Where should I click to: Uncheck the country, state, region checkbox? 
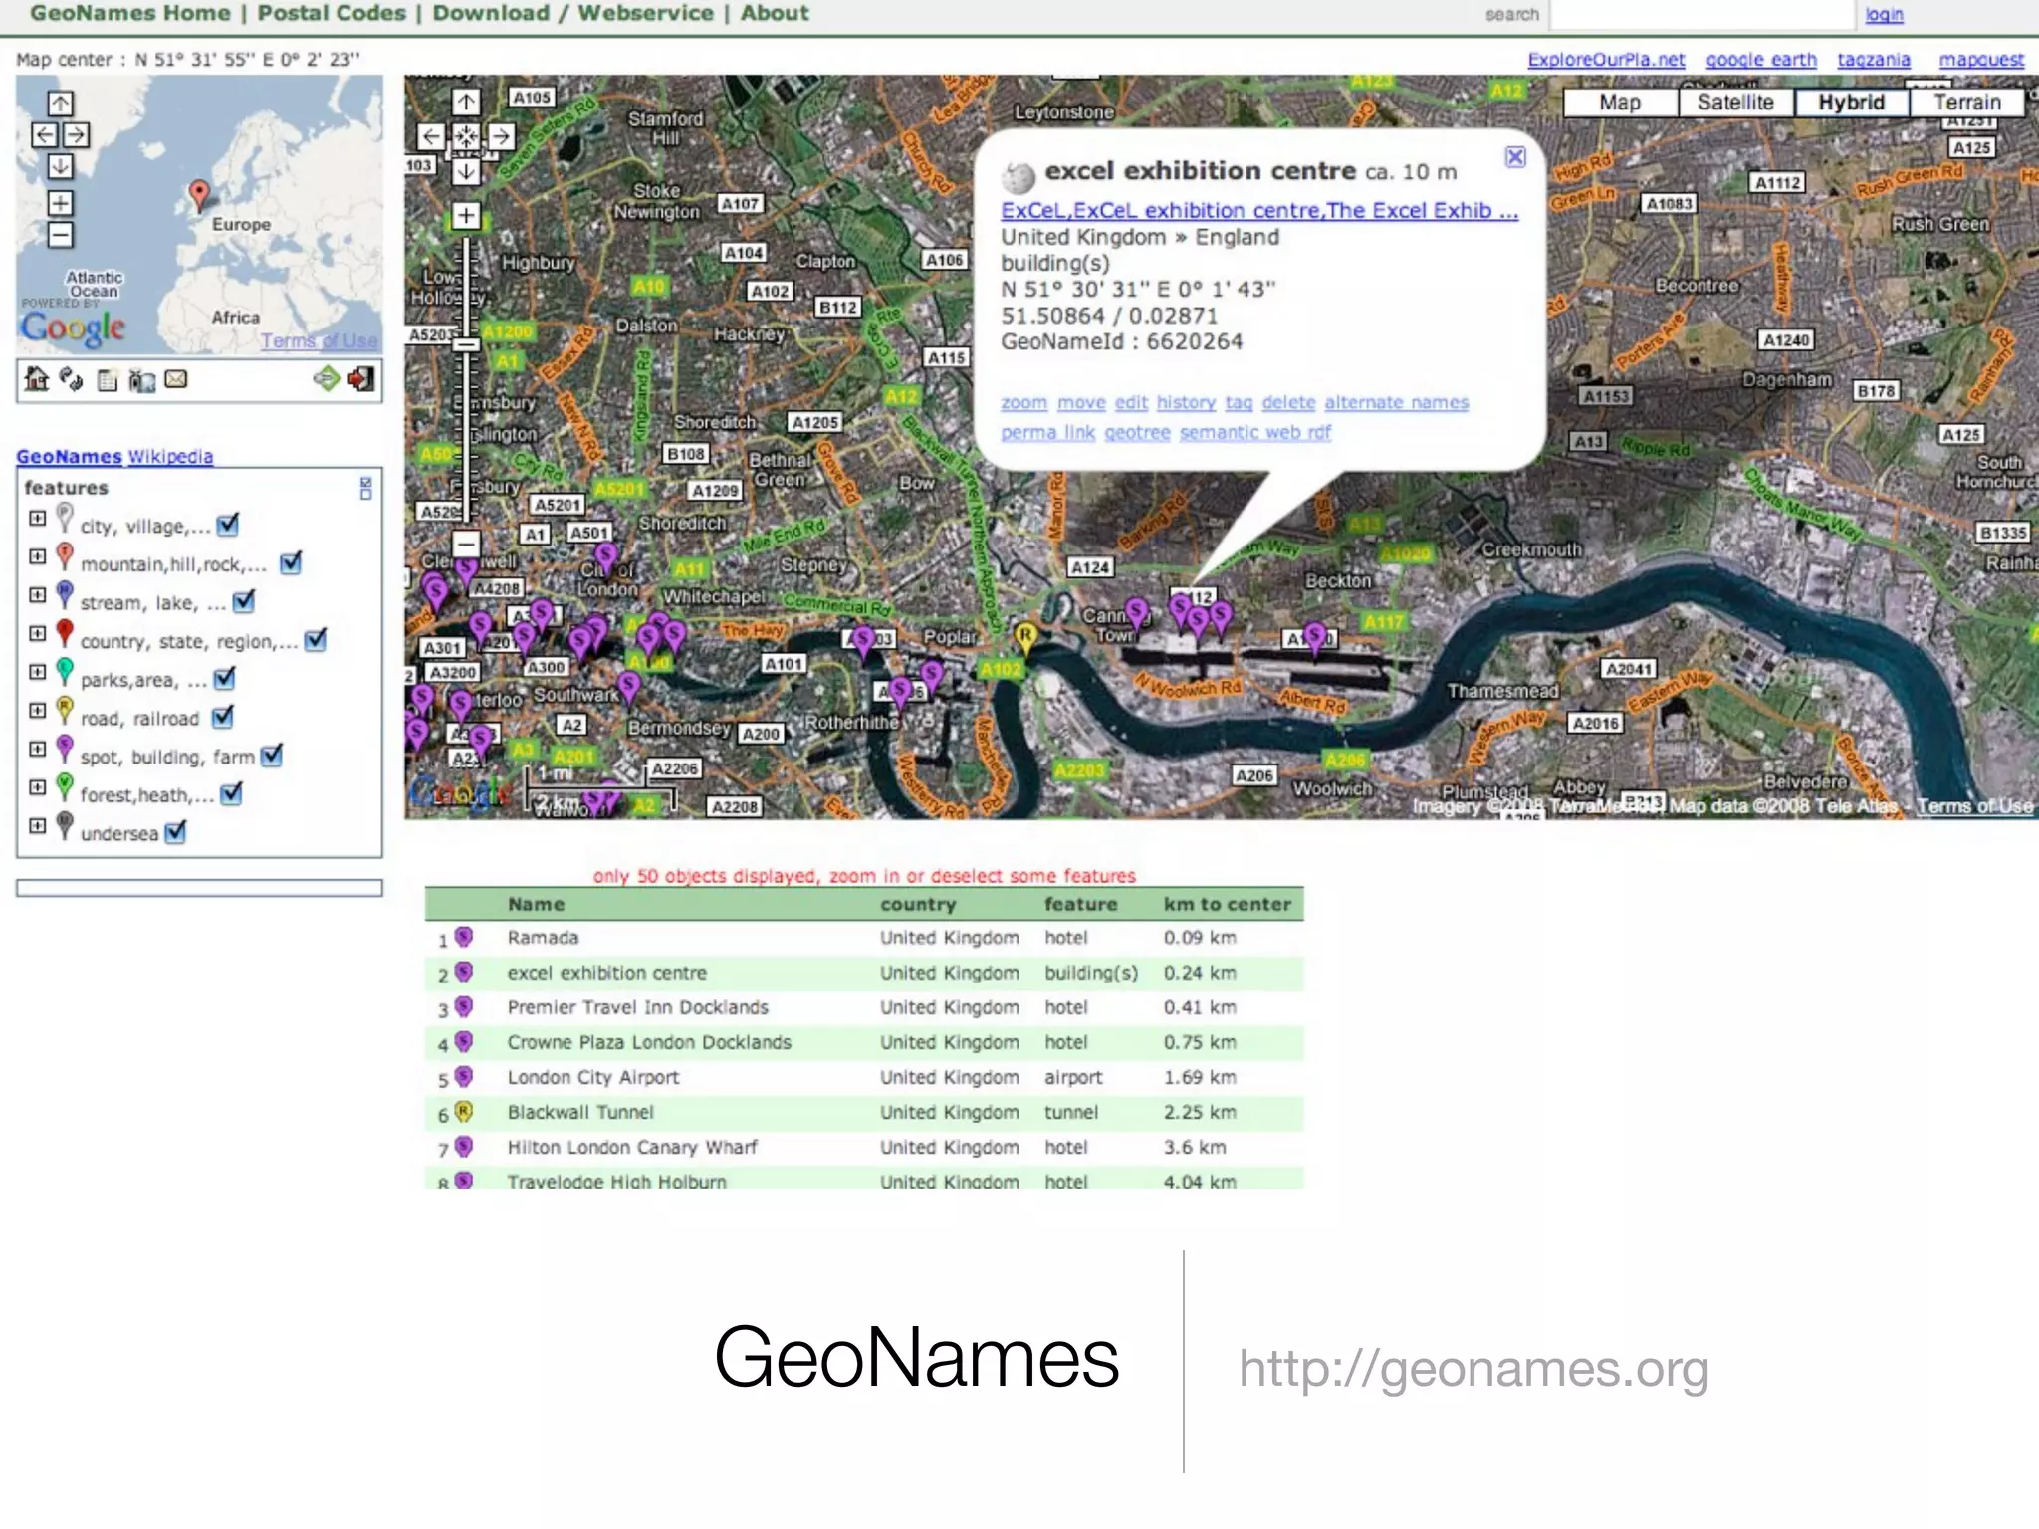(316, 639)
